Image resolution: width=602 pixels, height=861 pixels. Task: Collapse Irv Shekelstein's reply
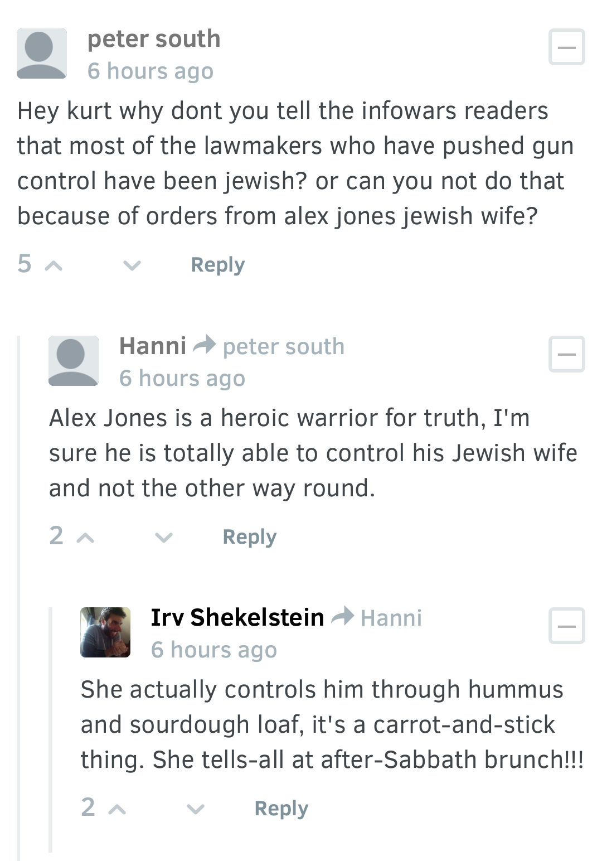click(x=566, y=626)
